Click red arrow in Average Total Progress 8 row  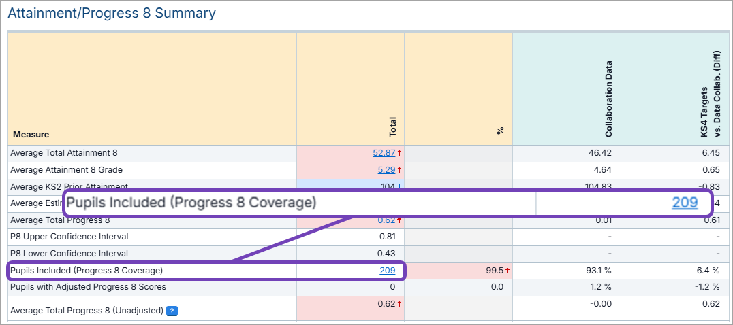pyautogui.click(x=399, y=220)
